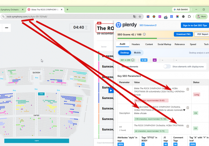Click the teal СЦЕНА stage bar

tap(37, 141)
